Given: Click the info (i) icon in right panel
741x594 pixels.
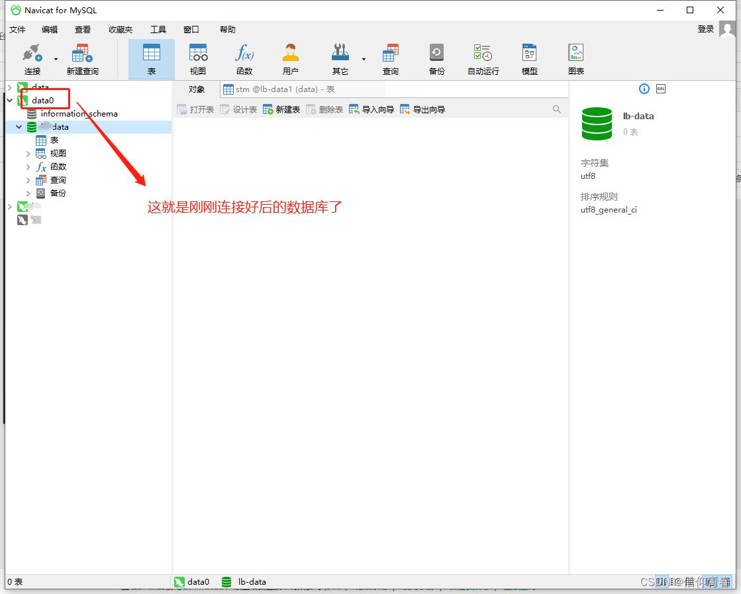Looking at the screenshot, I should [x=644, y=89].
